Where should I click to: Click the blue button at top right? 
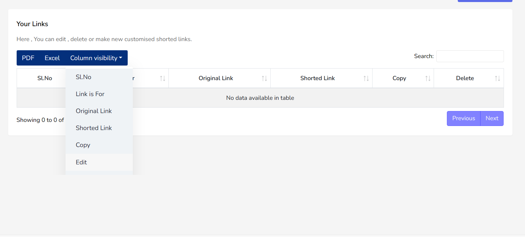tap(485, 1)
